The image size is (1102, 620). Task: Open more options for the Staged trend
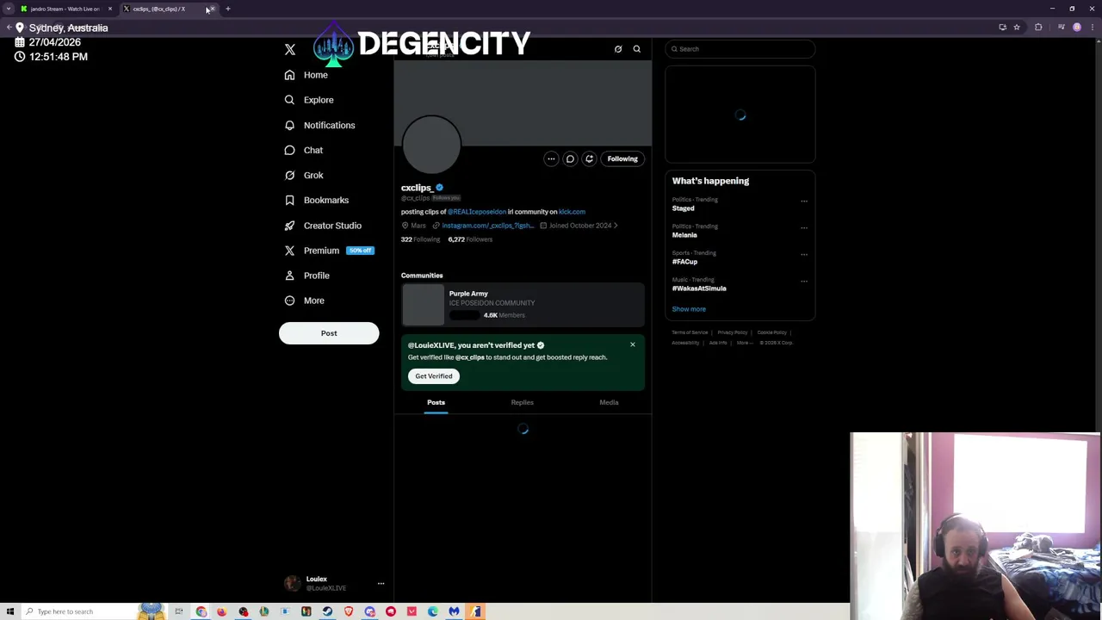tap(804, 201)
